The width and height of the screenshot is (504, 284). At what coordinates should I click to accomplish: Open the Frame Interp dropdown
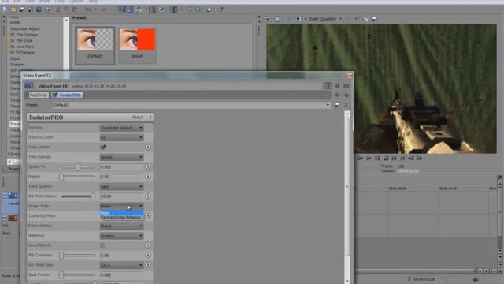[x=121, y=226]
